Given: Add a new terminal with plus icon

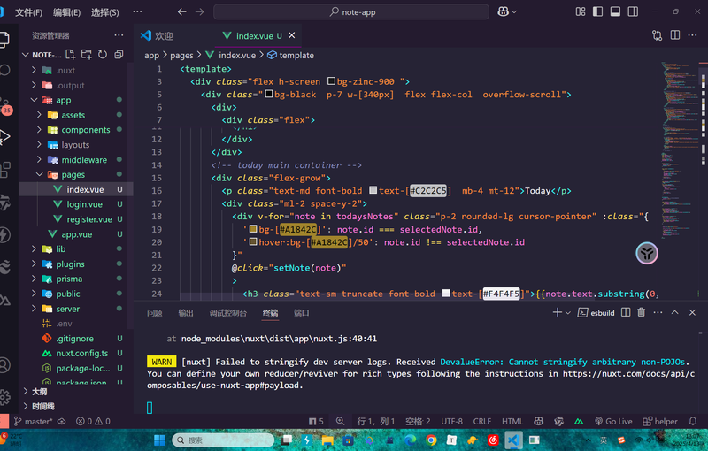Looking at the screenshot, I should pos(558,312).
